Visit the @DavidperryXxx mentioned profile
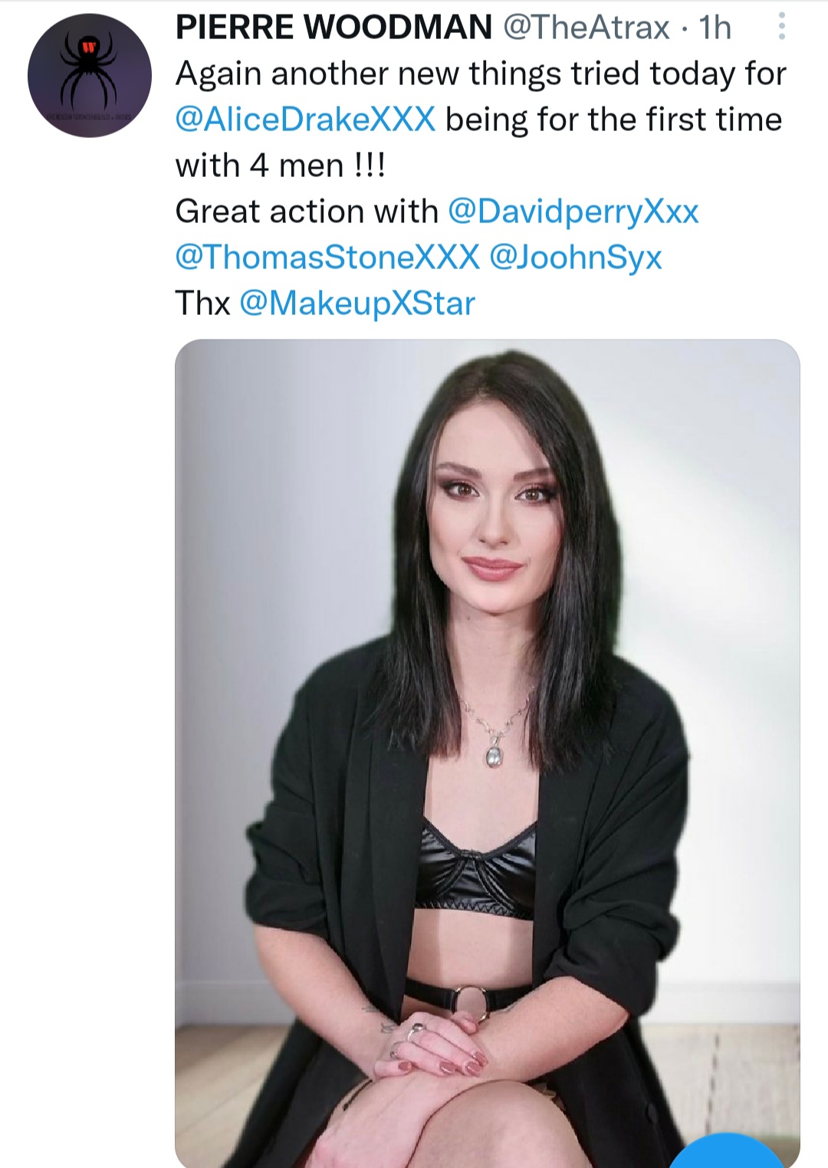The width and height of the screenshot is (828, 1168). point(573,212)
